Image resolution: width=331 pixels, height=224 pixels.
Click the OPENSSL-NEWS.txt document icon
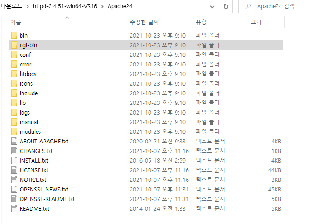pos(14,189)
